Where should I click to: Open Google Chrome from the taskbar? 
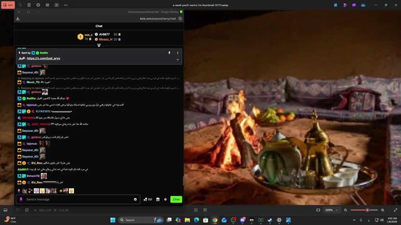pos(215,220)
